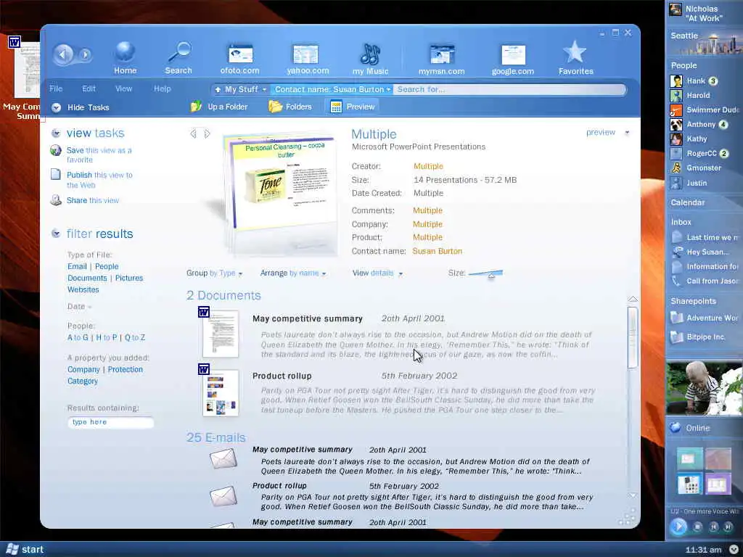The height and width of the screenshot is (557, 743).
Task: Click the Results containing text box
Action: coord(111,422)
